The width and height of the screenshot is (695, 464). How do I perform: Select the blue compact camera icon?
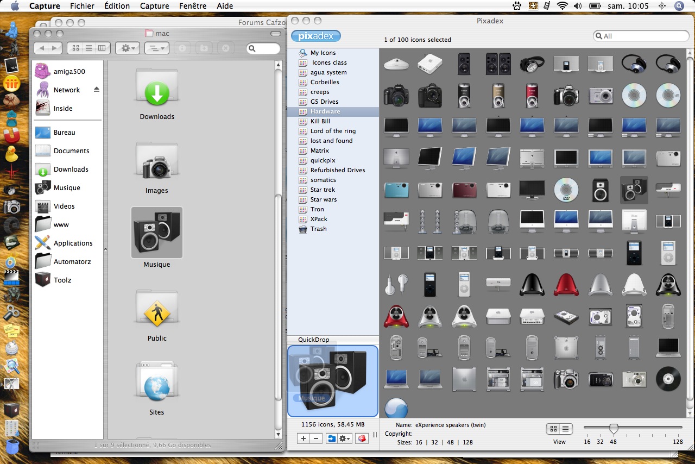pos(396,190)
